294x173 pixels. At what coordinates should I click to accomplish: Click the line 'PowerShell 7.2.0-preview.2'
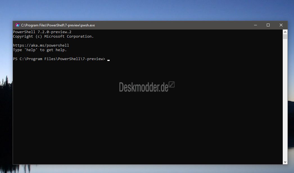42,32
